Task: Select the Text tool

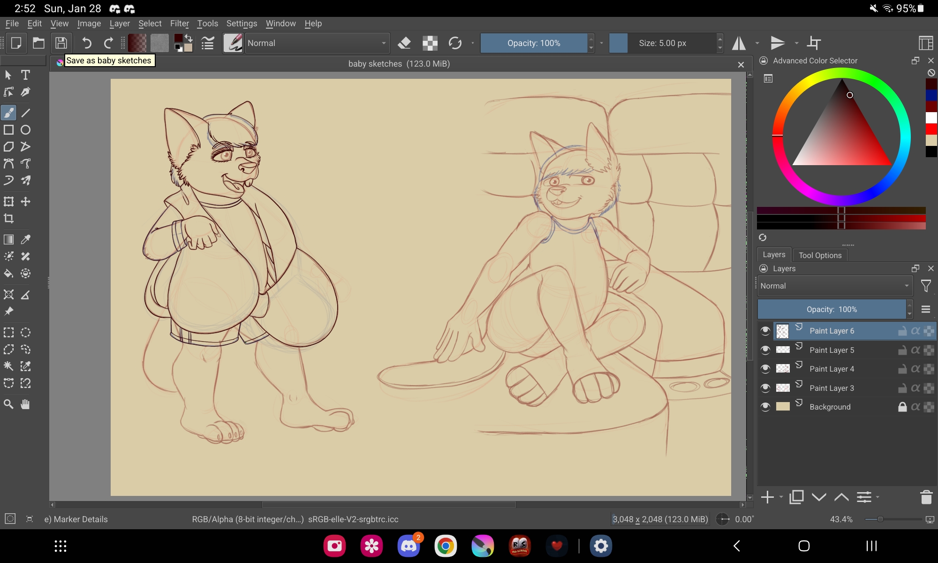Action: [25, 75]
